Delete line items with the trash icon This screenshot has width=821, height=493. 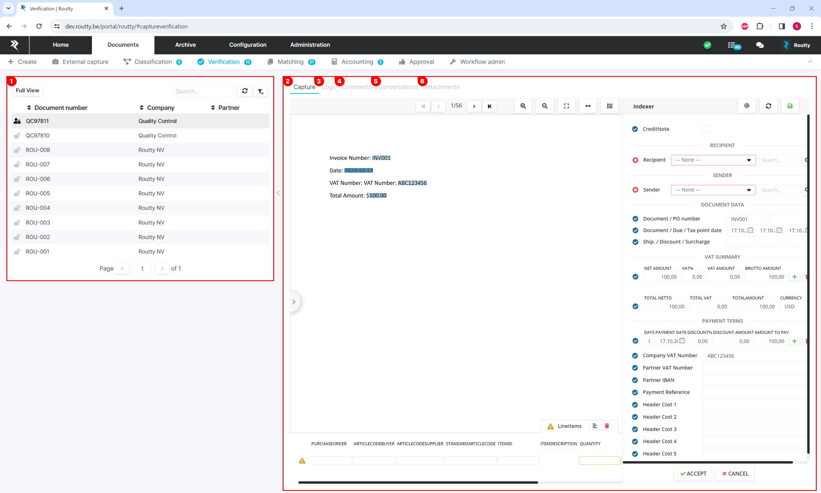click(x=607, y=426)
